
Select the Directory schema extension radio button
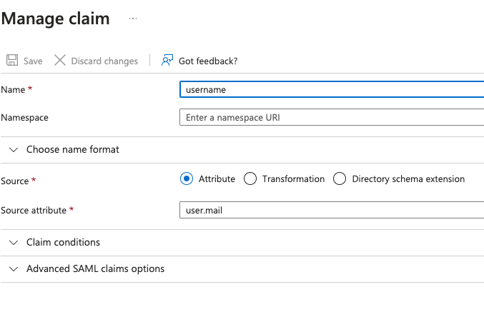340,178
